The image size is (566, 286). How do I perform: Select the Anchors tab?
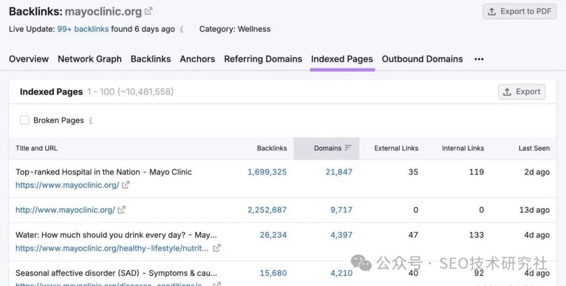[198, 59]
